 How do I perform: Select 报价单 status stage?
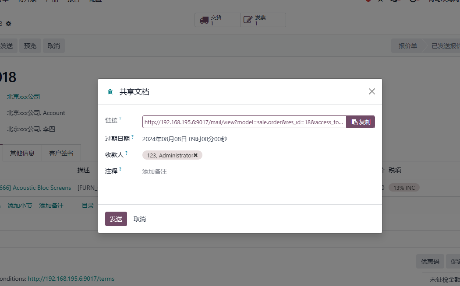[407, 46]
